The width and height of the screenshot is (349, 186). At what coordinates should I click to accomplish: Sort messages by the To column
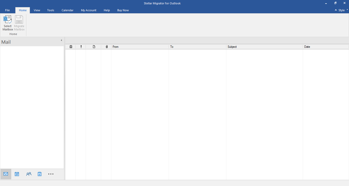point(197,47)
